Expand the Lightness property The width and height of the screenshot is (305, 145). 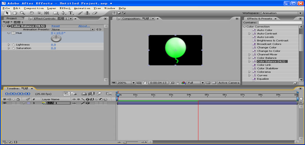click(x=9, y=45)
